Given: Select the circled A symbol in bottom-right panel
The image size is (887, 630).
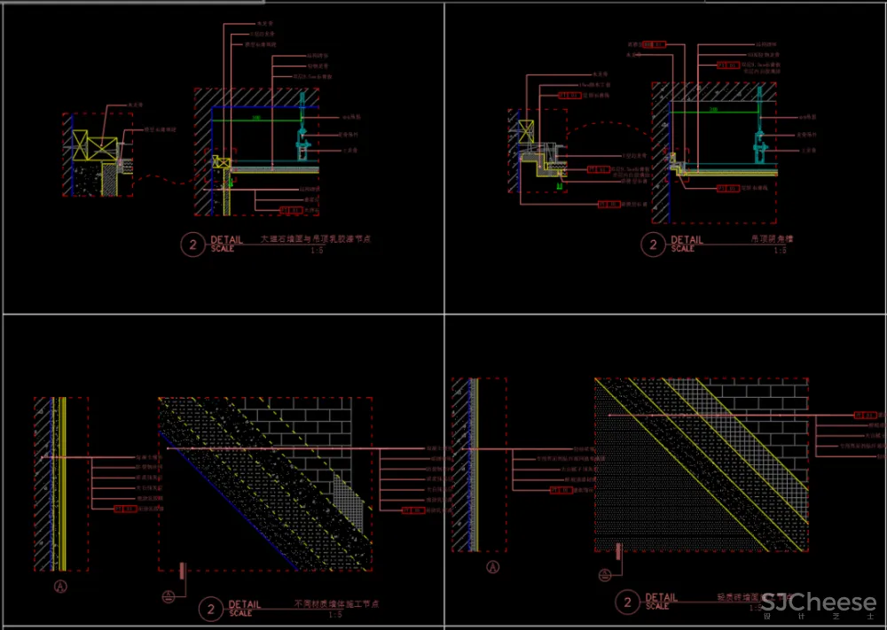Looking at the screenshot, I should pos(493,568).
